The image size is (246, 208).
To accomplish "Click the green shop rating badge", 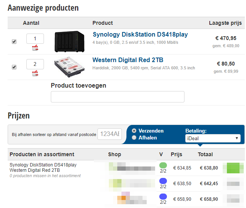I will (235, 168).
